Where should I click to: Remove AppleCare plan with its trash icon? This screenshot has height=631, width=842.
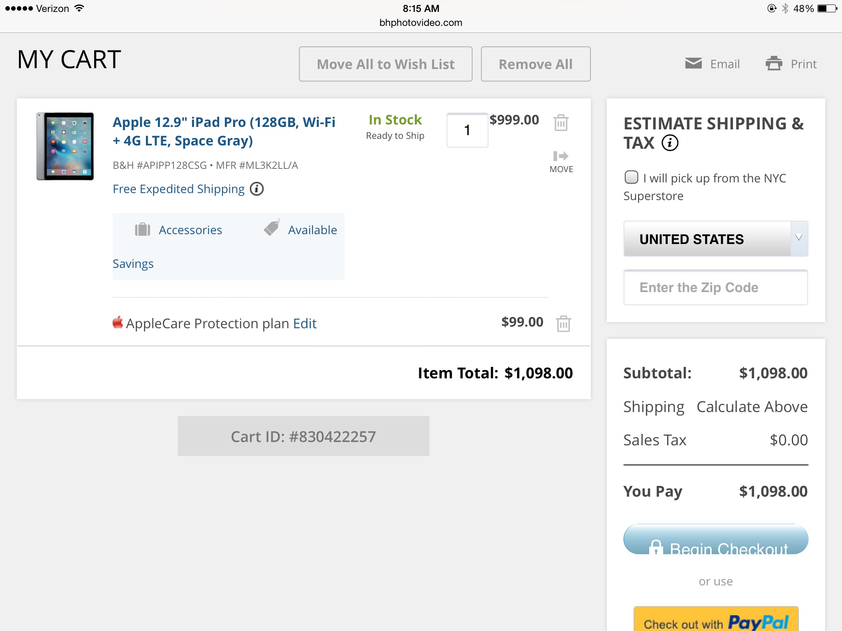pos(563,323)
